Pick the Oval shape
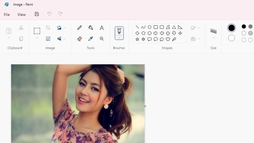254x143 pixels. 150,27
